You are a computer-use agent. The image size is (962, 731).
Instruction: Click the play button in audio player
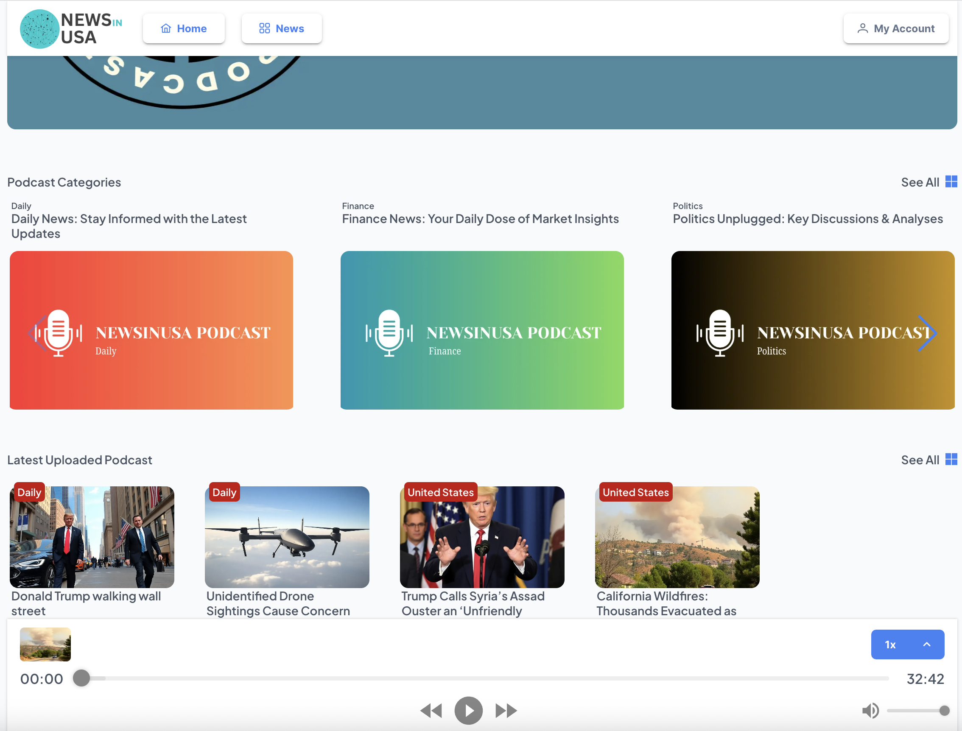click(x=468, y=711)
